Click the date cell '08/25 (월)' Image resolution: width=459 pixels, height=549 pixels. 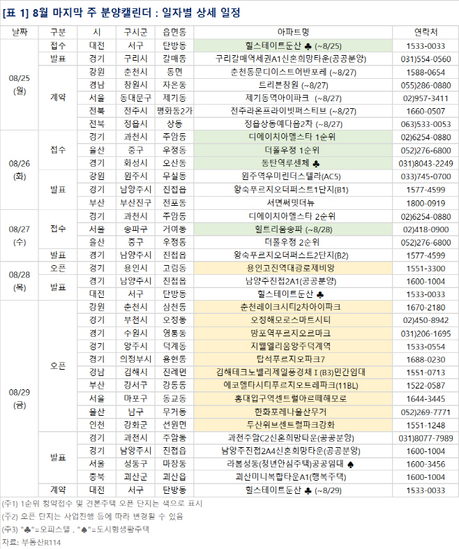[x=20, y=84]
